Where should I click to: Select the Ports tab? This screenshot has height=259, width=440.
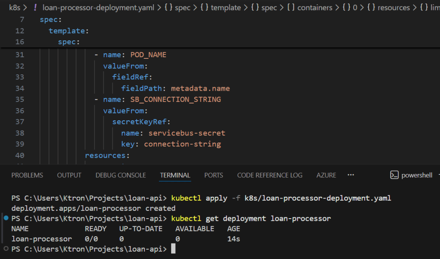[214, 175]
